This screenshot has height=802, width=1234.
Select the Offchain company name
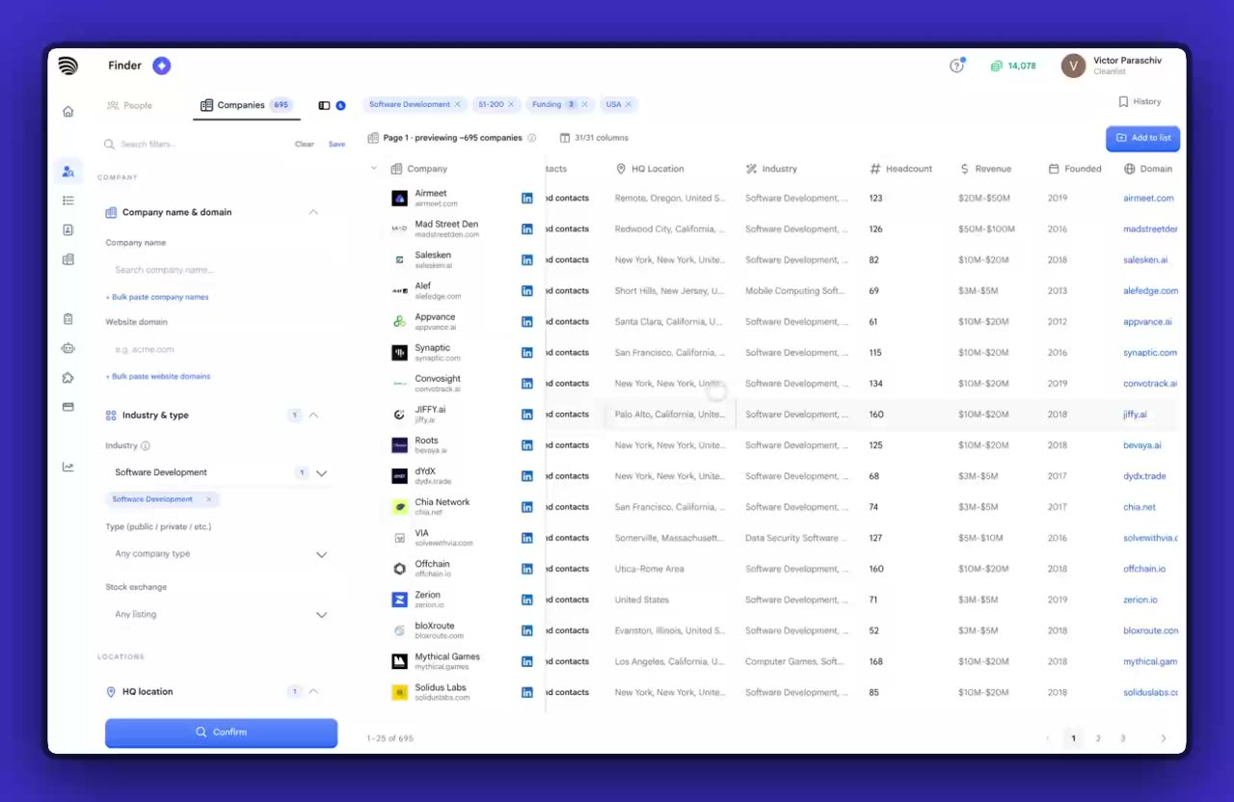tap(432, 564)
